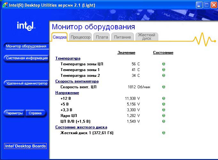Viewport: 218px width, 160px height.
Task: Open Системная информация section
Action: click(x=26, y=58)
